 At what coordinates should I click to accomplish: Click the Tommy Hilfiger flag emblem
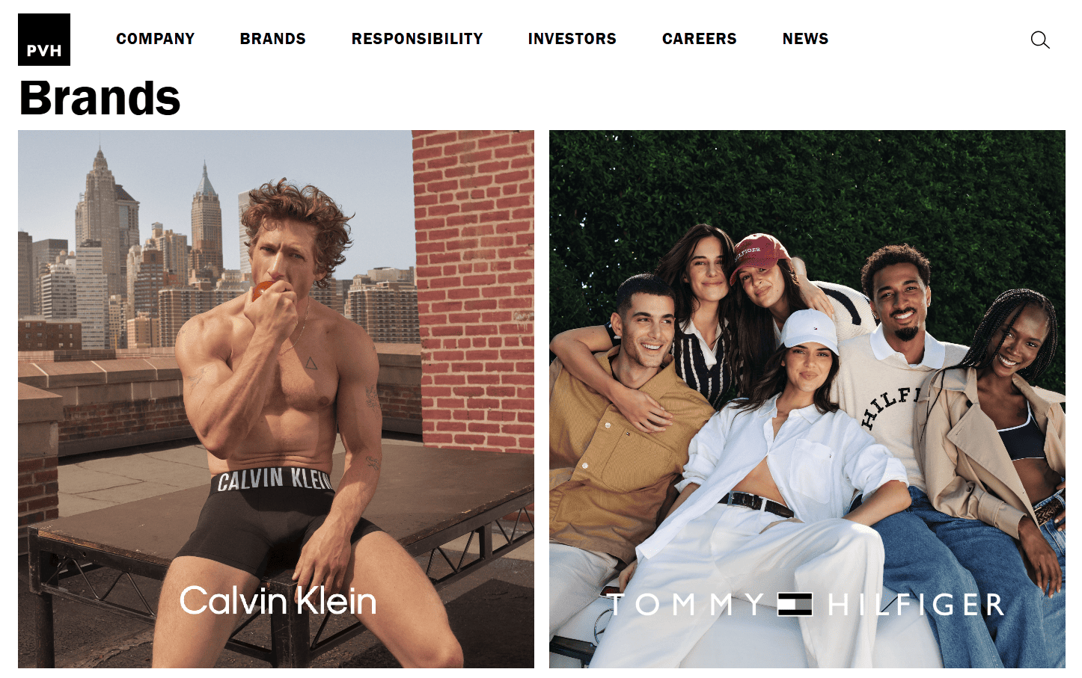tap(795, 604)
